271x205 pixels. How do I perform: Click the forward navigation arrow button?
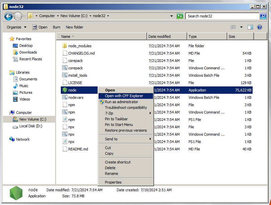coord(18,16)
